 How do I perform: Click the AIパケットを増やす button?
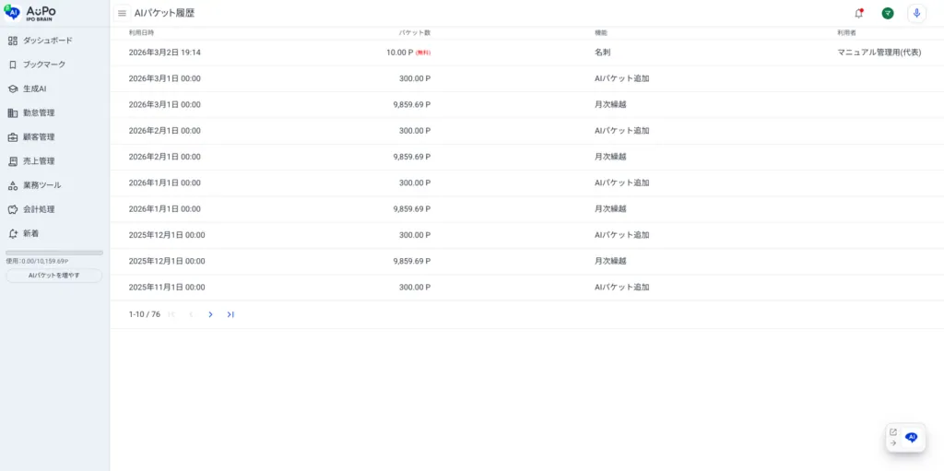[54, 276]
